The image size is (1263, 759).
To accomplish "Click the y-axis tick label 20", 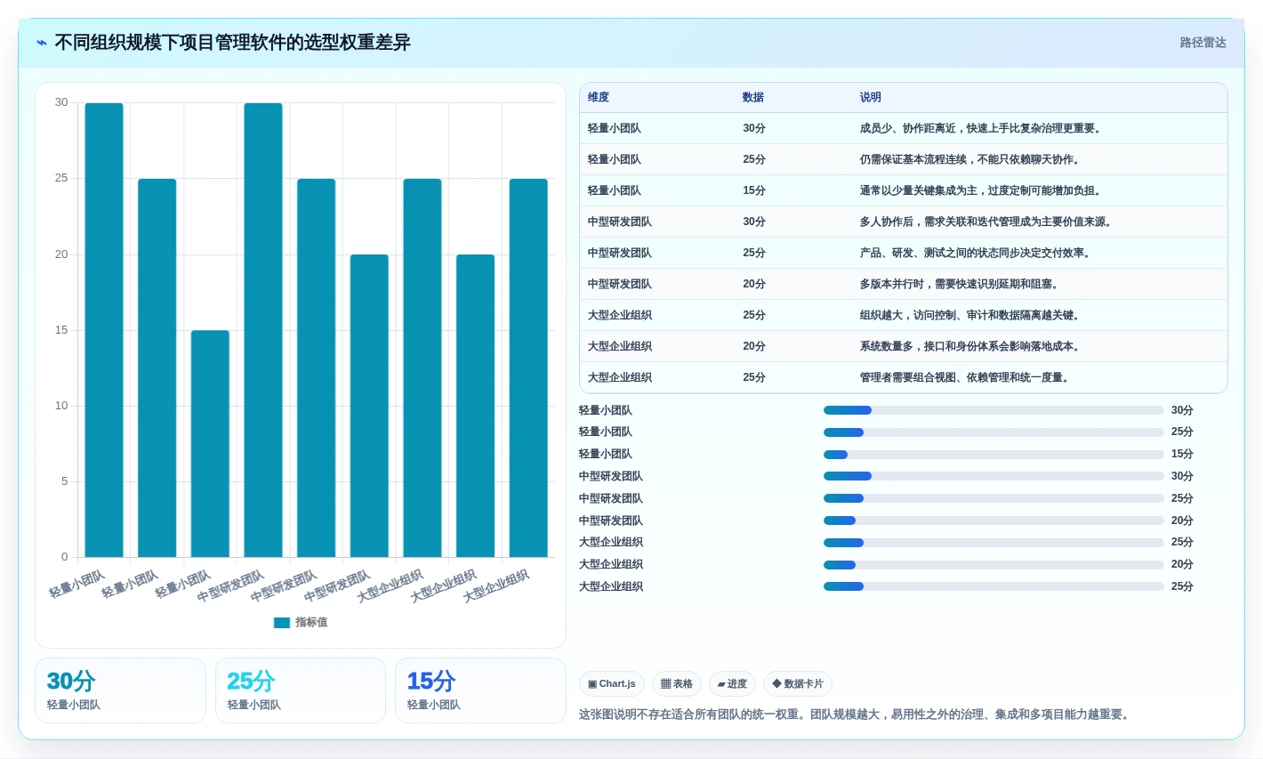I will click(x=61, y=254).
